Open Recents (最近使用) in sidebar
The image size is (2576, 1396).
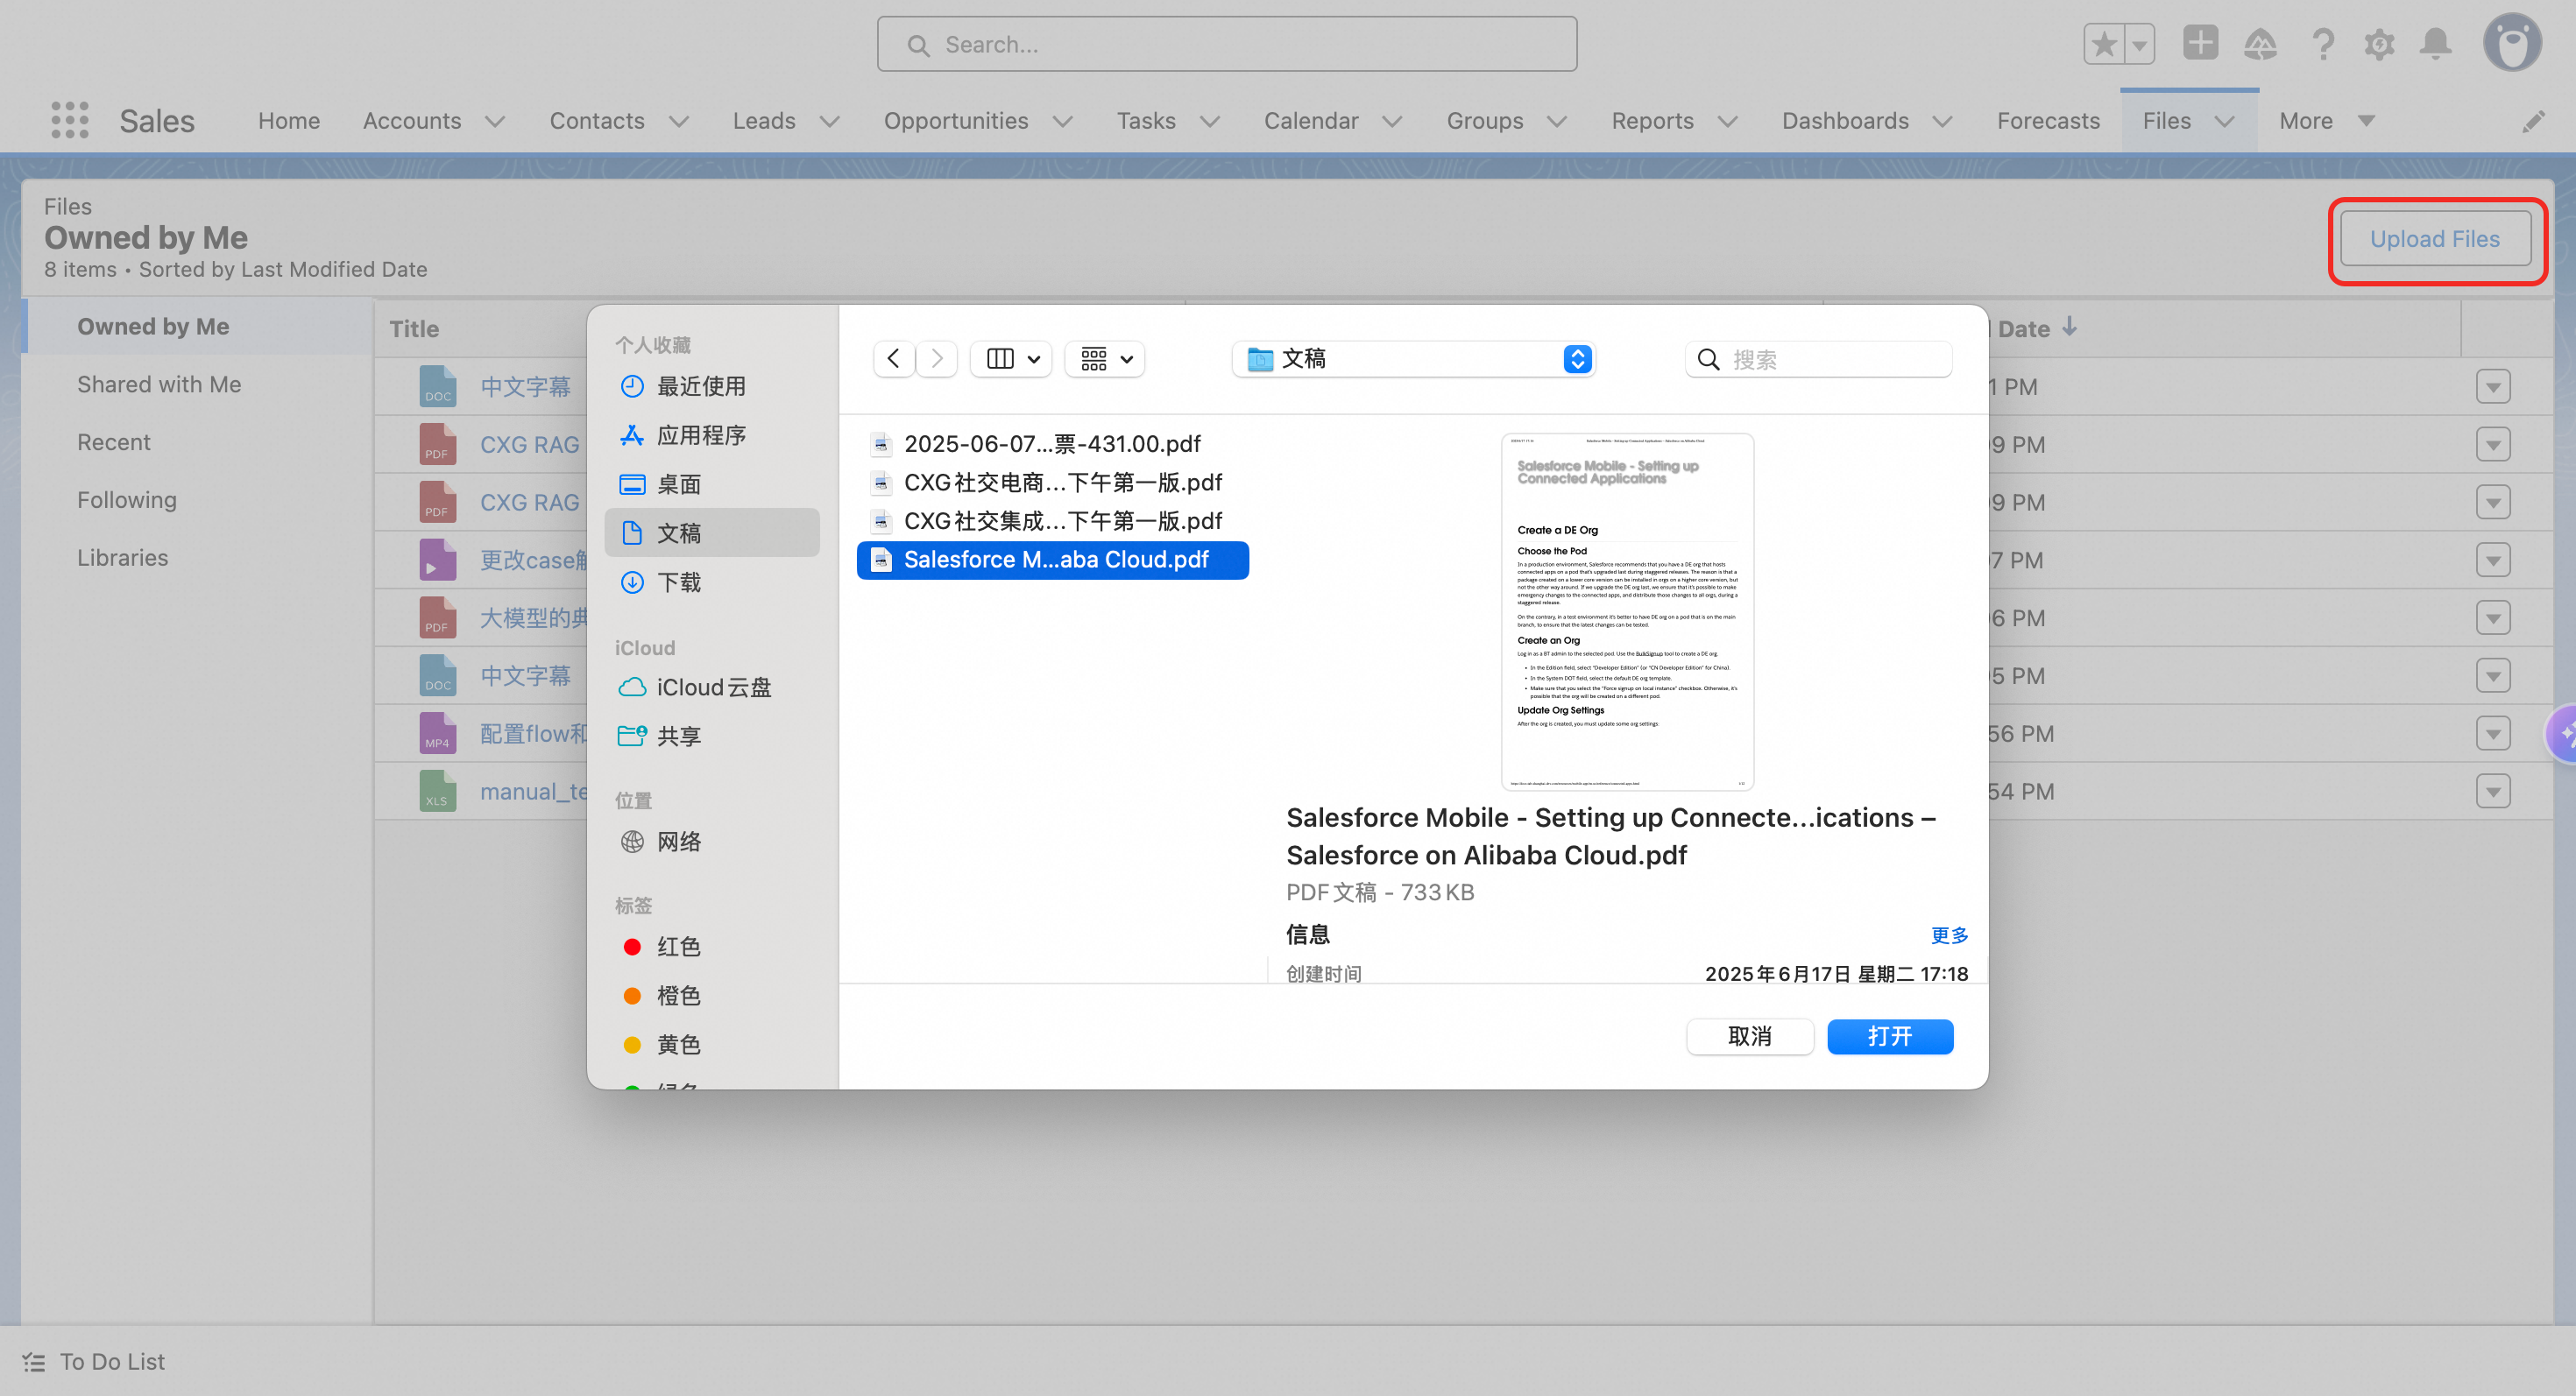(712, 385)
